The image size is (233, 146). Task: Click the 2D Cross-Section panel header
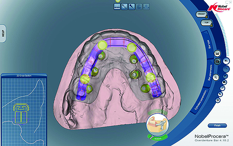click(x=24, y=76)
